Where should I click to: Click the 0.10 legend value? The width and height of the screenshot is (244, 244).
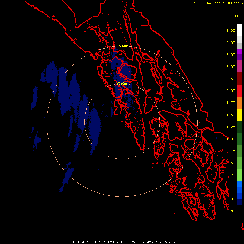tap(231, 187)
